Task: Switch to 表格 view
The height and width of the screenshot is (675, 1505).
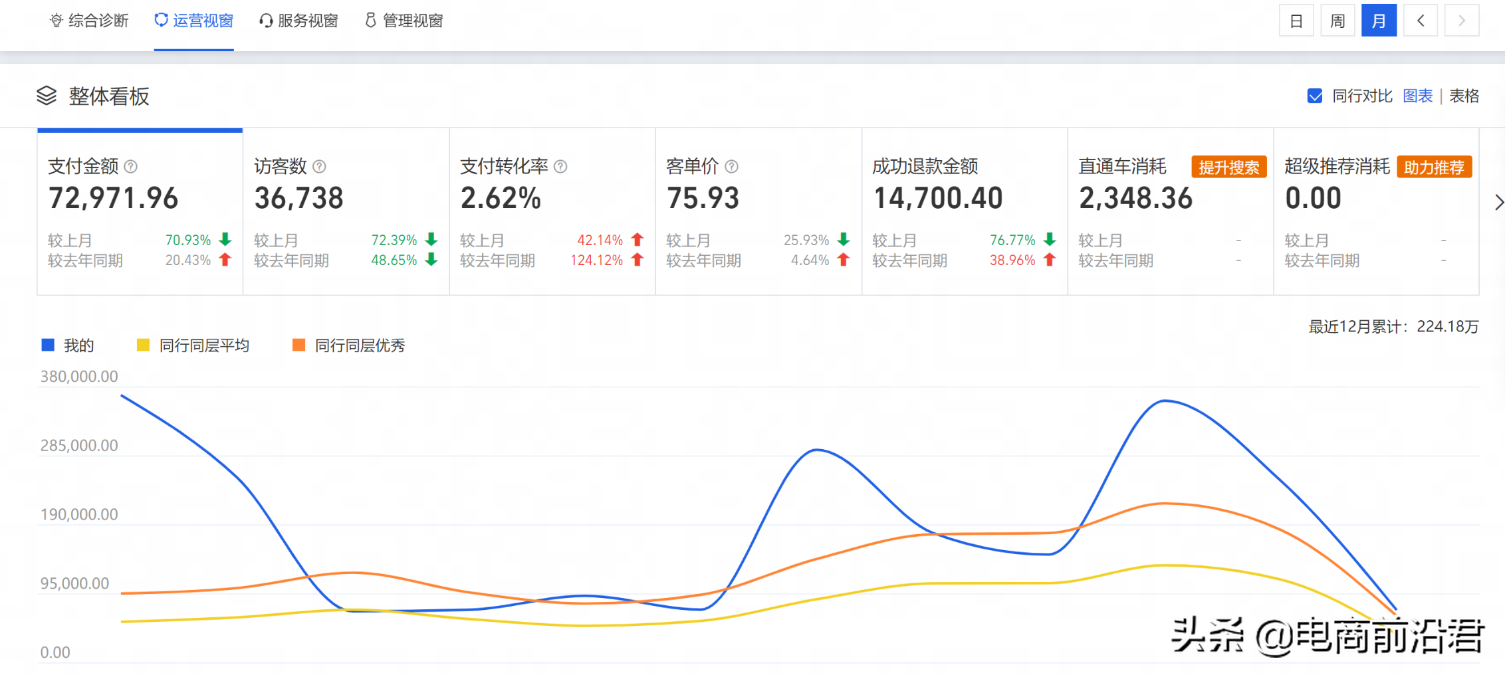Action: [x=1464, y=96]
